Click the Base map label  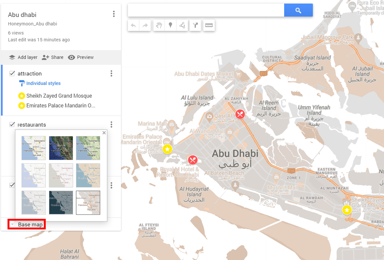point(30,225)
